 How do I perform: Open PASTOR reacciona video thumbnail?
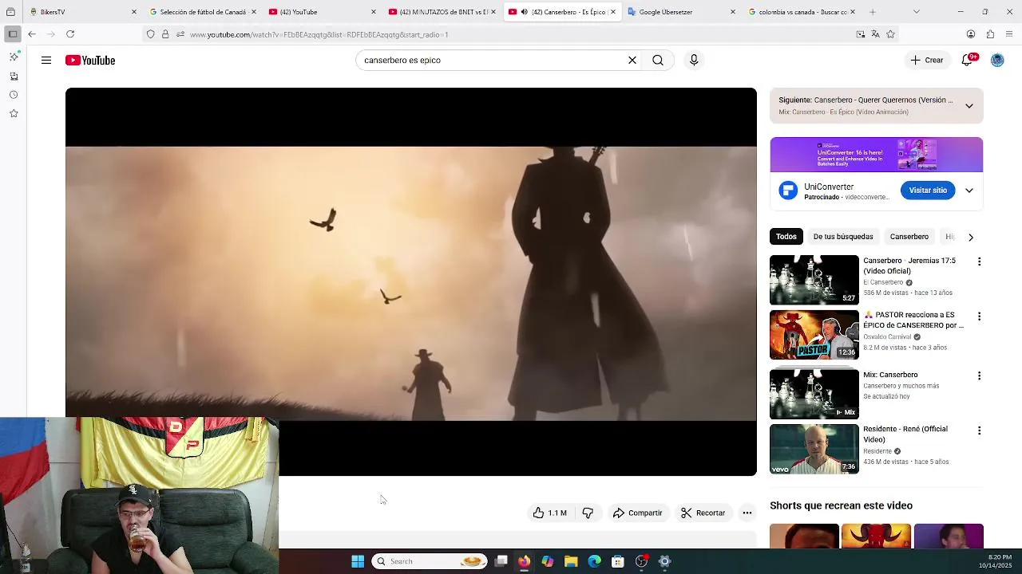point(814,335)
